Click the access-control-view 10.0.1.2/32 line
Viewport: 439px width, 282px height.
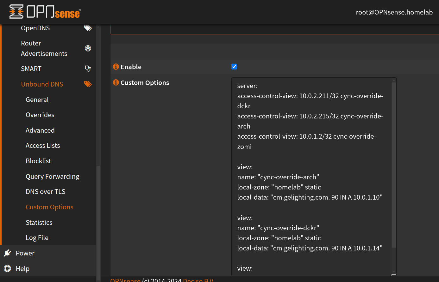click(x=307, y=141)
